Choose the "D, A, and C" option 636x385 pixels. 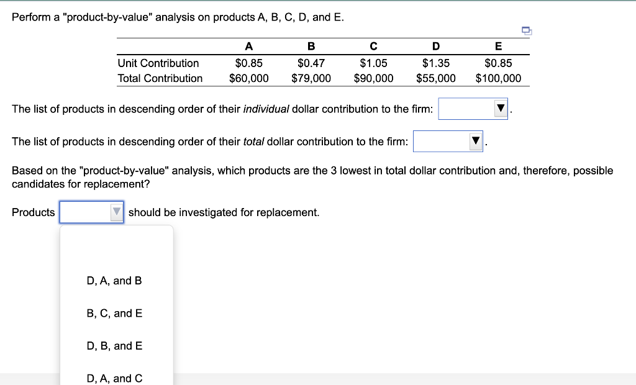point(114,378)
